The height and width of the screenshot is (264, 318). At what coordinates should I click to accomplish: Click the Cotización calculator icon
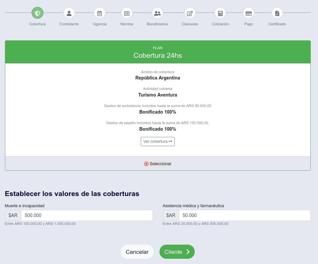220,13
